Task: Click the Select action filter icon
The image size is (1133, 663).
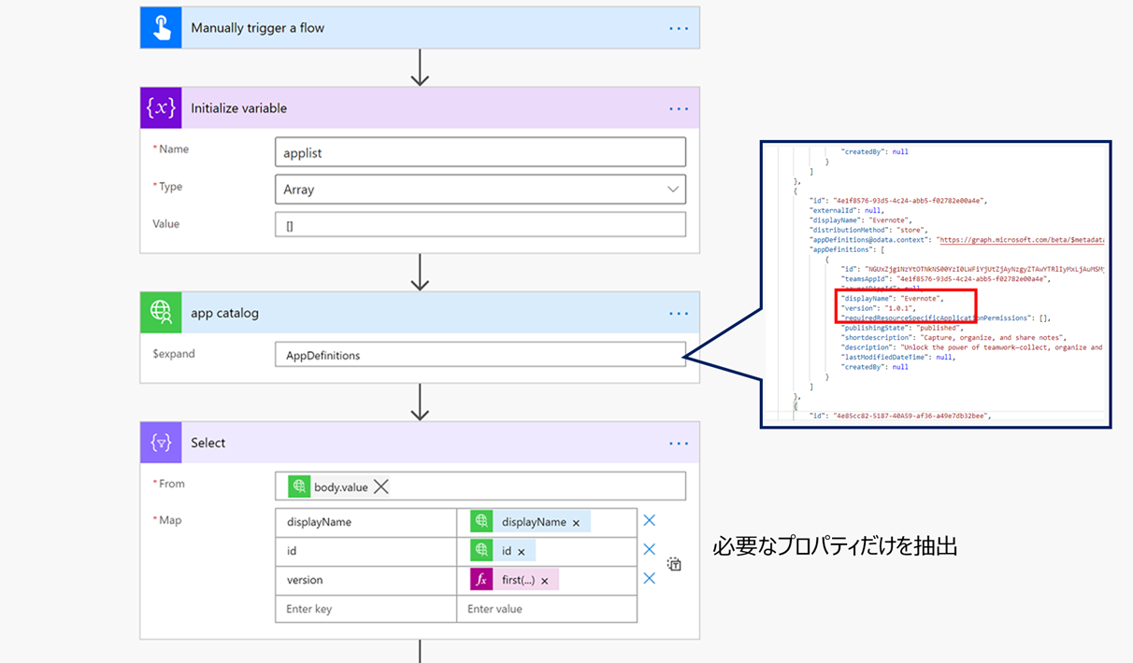Action: (x=161, y=443)
